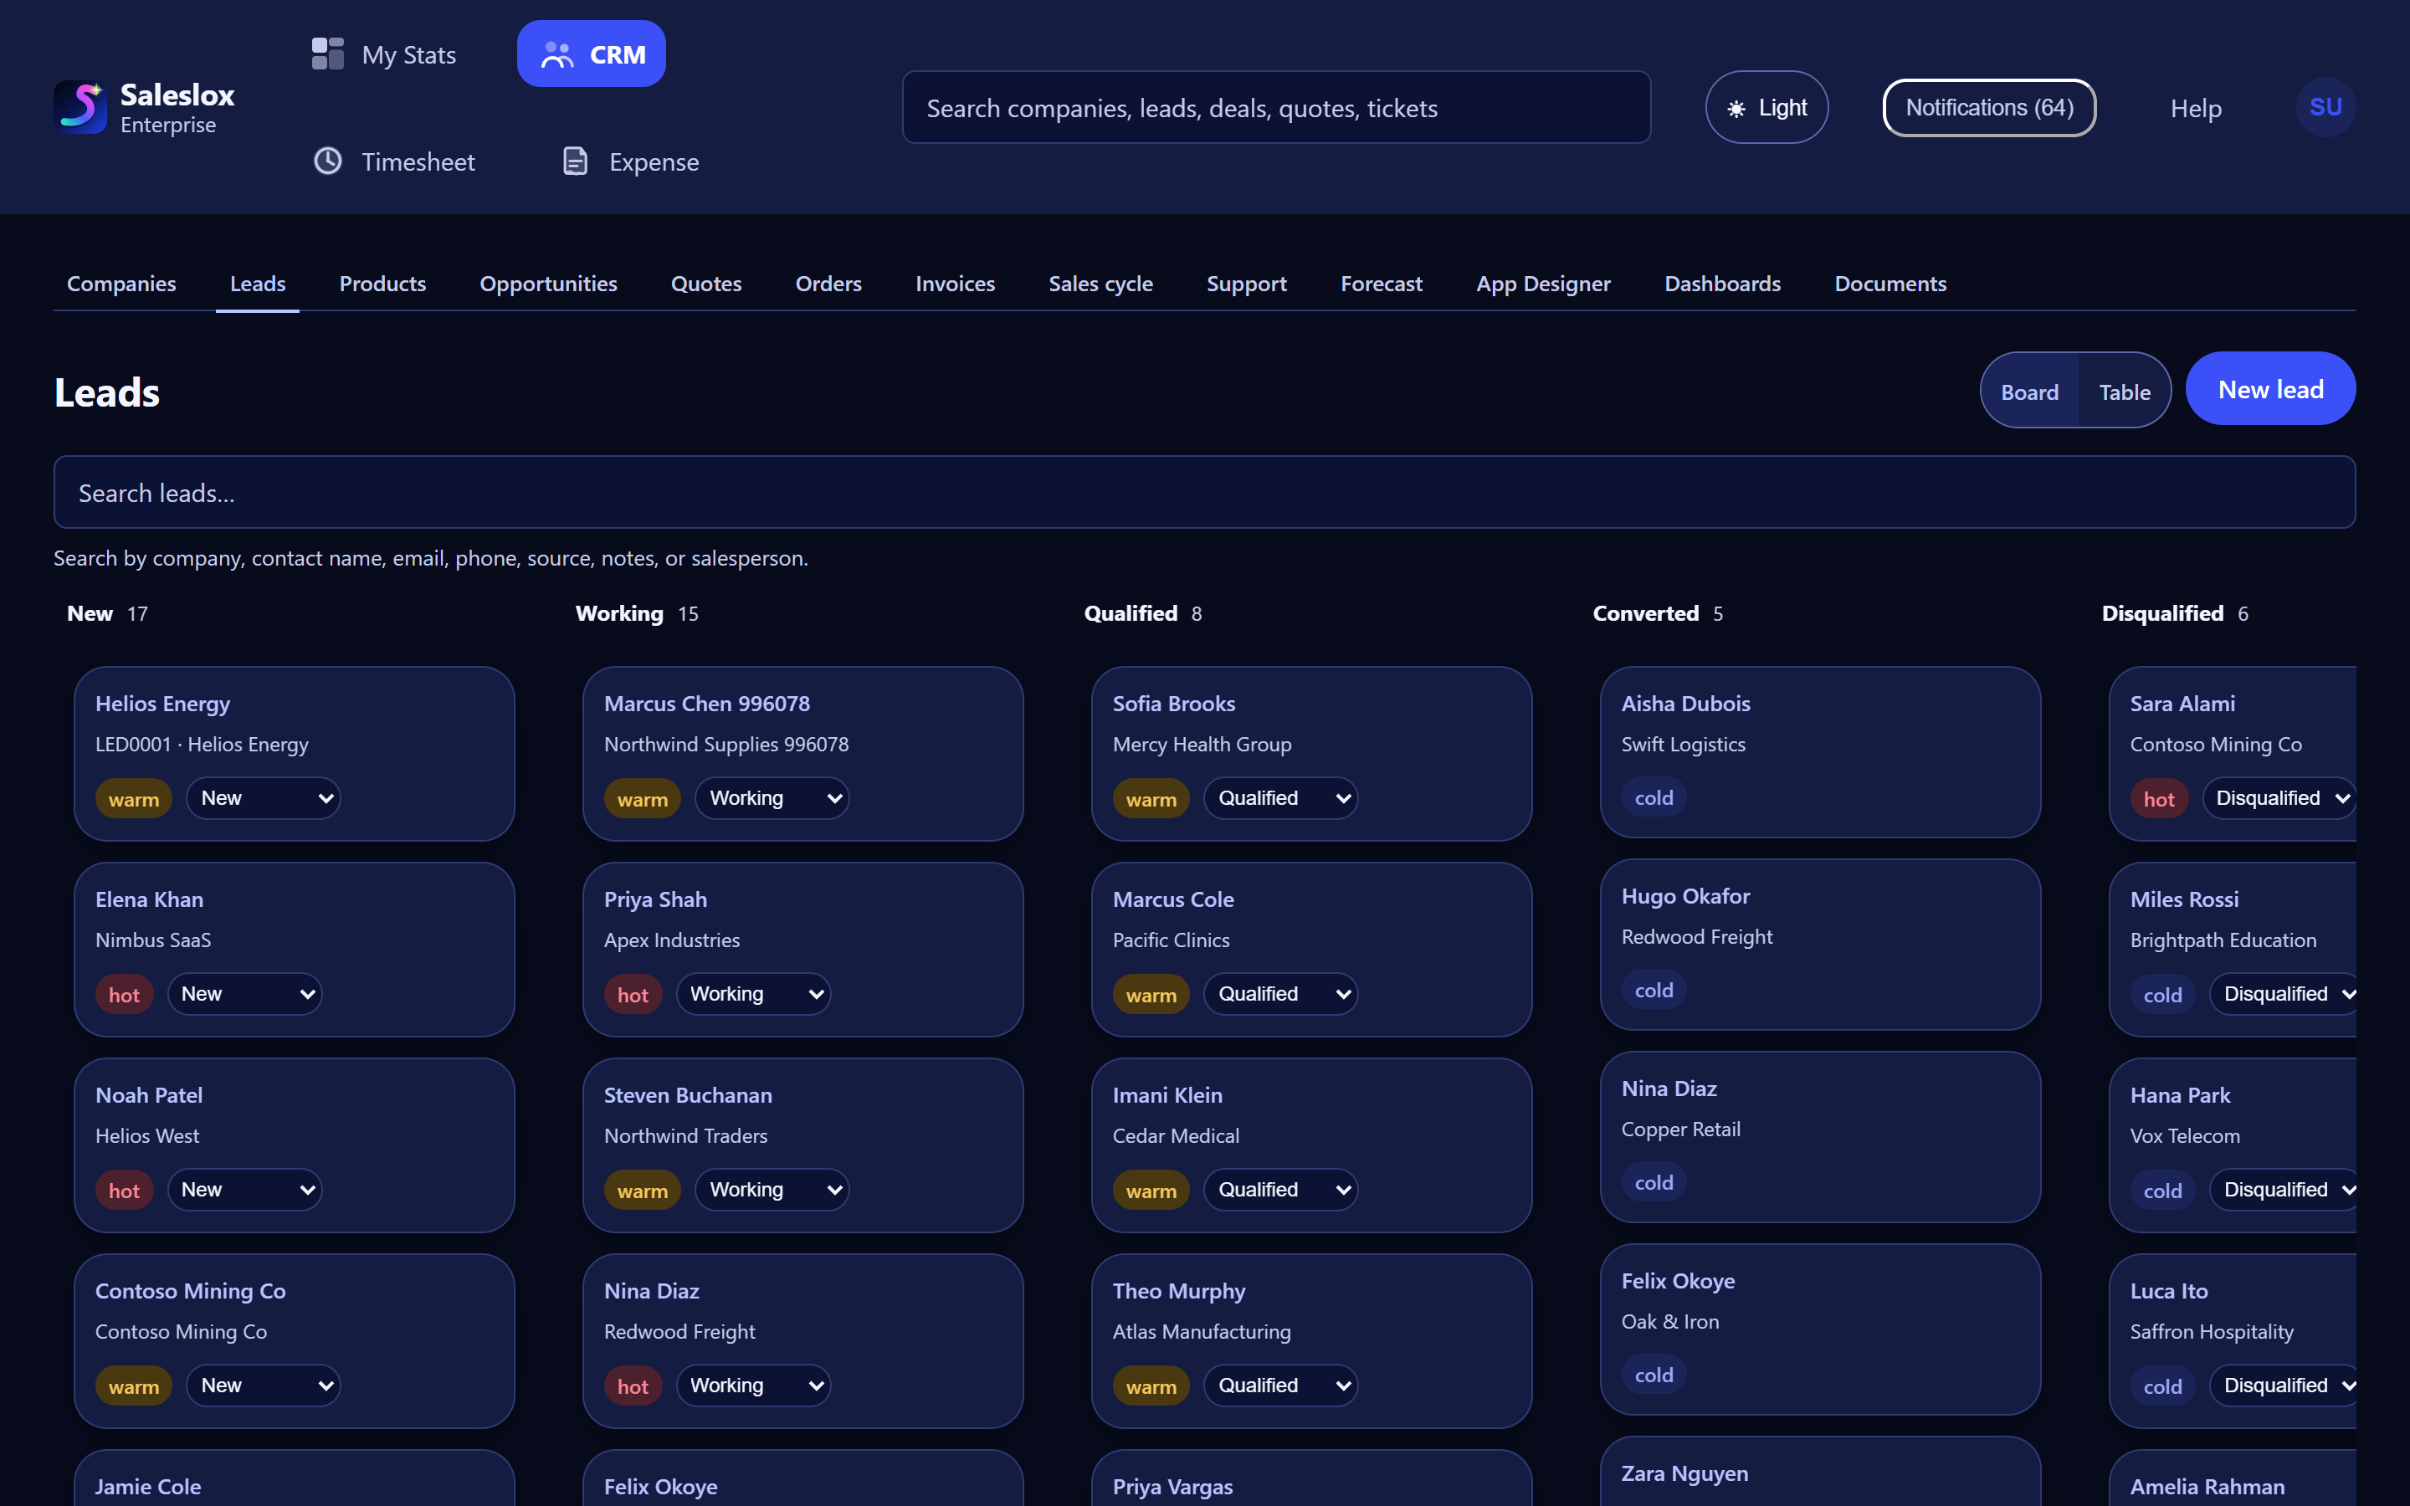
Task: Click the sun icon for Light theme
Action: click(1736, 109)
